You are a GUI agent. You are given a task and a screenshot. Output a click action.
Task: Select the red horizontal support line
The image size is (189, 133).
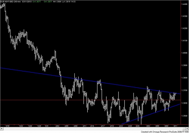click(90, 100)
